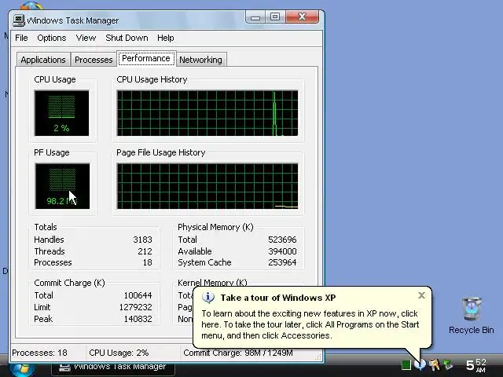This screenshot has width=503, height=377.
Task: Click the 5:52 AM taskbar clock
Action: tap(476, 365)
